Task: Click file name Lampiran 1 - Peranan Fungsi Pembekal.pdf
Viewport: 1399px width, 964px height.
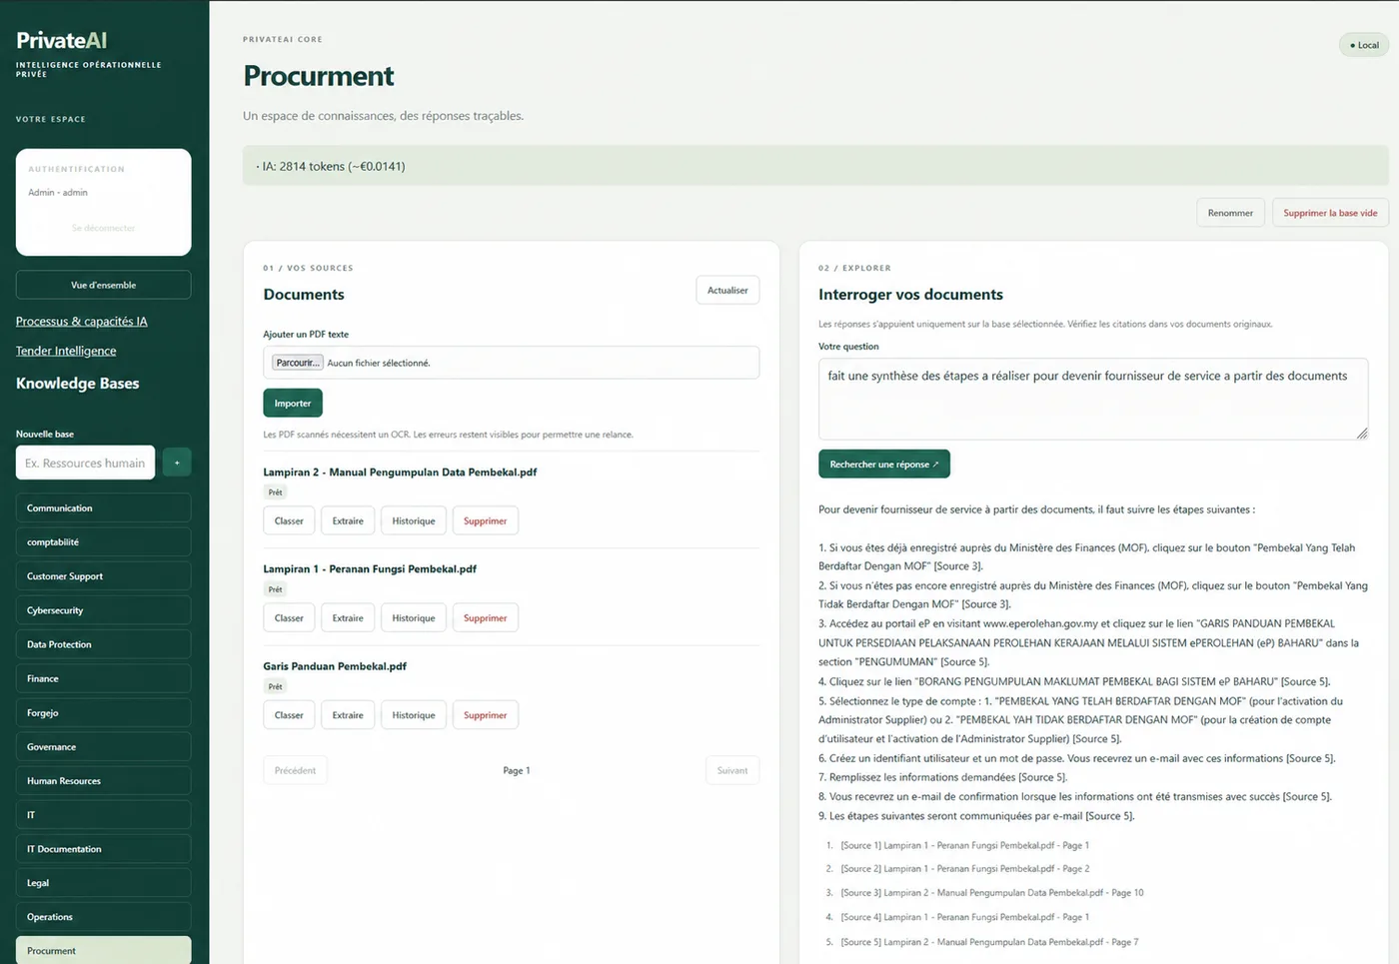Action: [x=370, y=568]
